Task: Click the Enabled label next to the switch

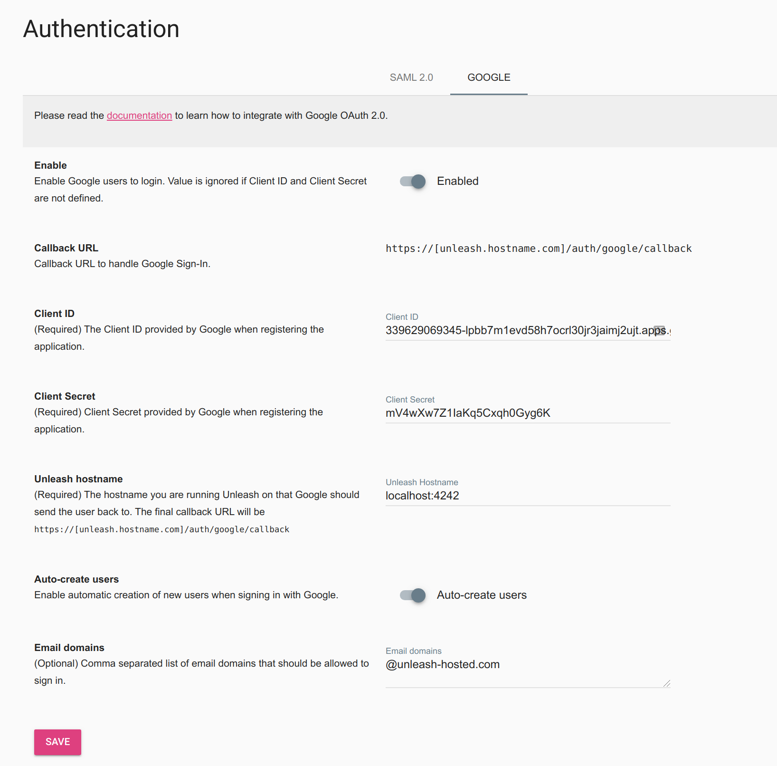Action: click(457, 181)
